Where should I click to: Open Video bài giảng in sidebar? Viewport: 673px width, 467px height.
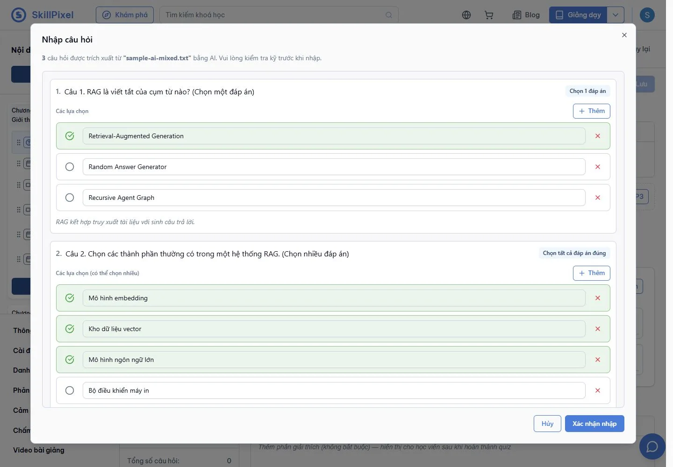coord(39,450)
